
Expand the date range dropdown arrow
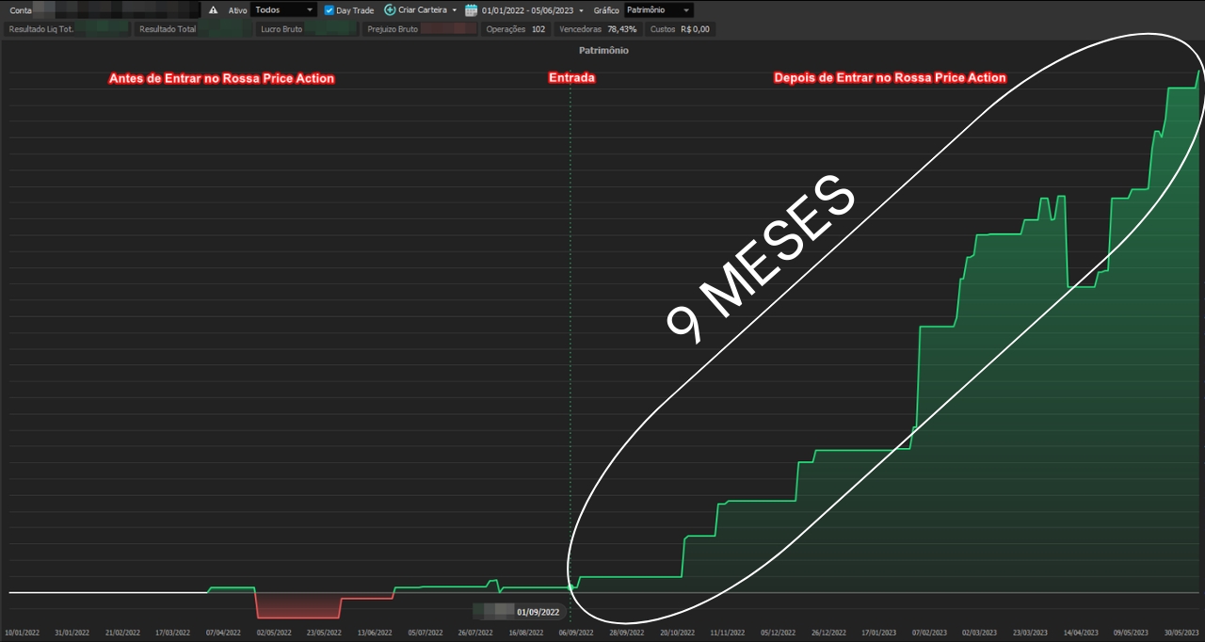[581, 10]
